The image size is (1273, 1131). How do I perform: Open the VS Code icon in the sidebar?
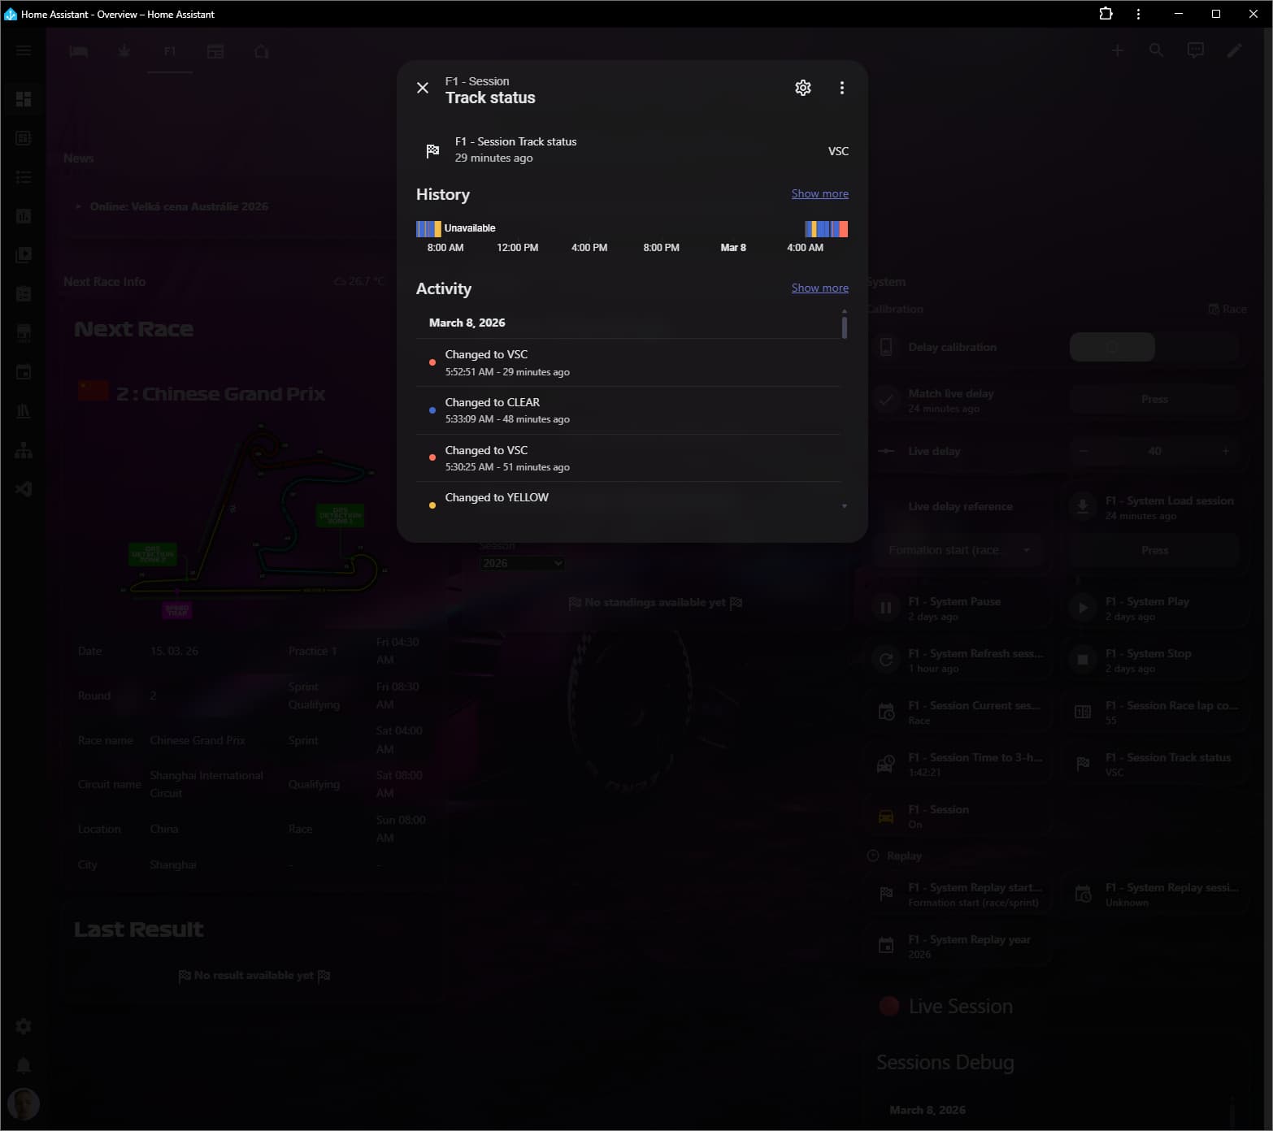click(x=24, y=489)
